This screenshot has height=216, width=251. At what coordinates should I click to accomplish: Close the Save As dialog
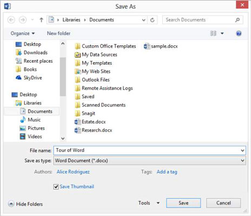pos(242,5)
